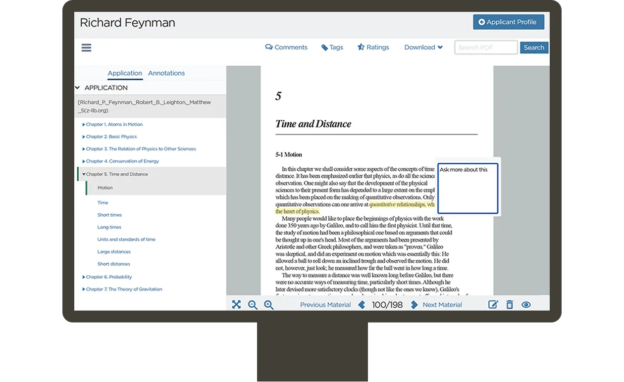Select Units and standards of time
The image size is (624, 382).
(126, 239)
